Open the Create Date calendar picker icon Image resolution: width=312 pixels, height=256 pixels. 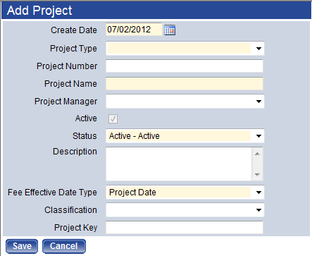tap(170, 30)
